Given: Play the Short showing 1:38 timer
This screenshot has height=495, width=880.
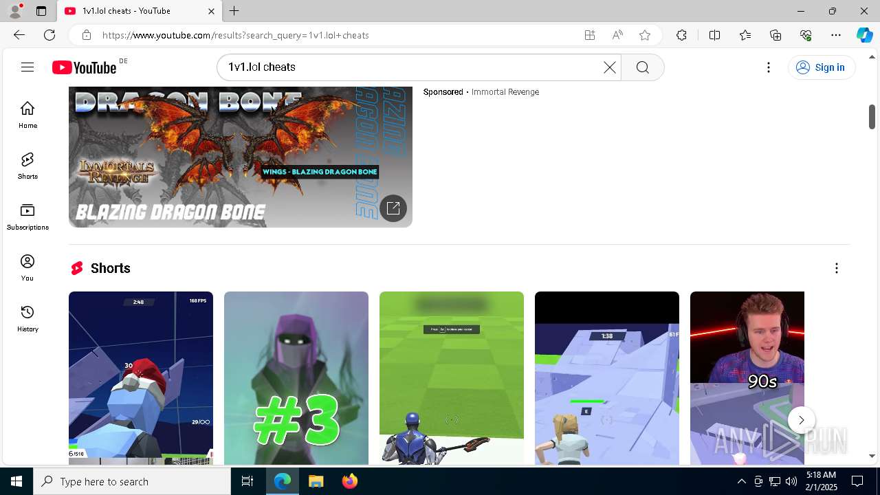Looking at the screenshot, I should (x=607, y=378).
